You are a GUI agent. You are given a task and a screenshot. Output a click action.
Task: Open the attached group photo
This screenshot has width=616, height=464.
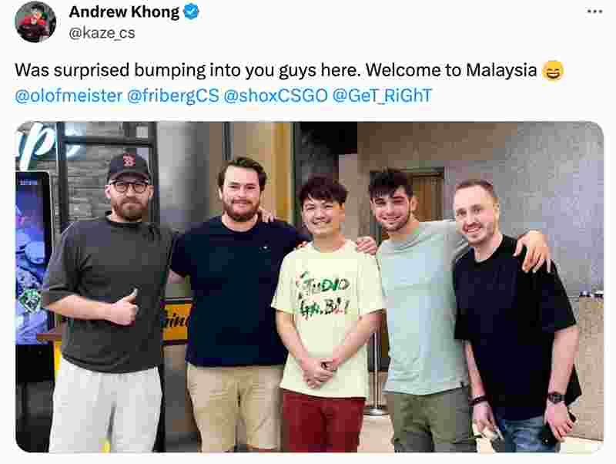pyautogui.click(x=310, y=287)
